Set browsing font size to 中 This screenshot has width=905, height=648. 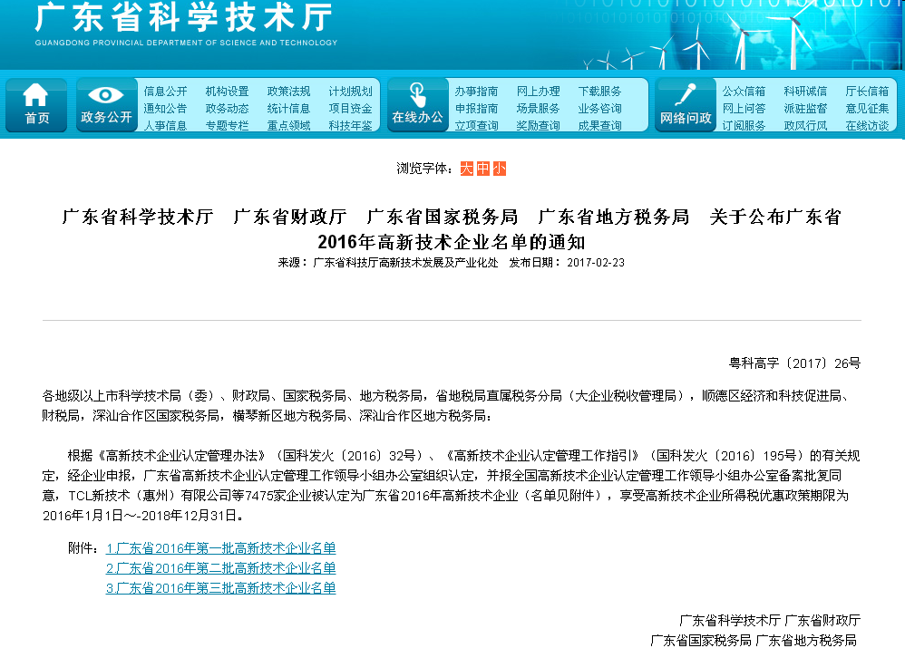483,169
